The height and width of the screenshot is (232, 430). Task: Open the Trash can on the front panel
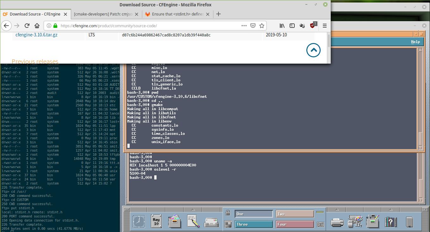tap(409, 222)
